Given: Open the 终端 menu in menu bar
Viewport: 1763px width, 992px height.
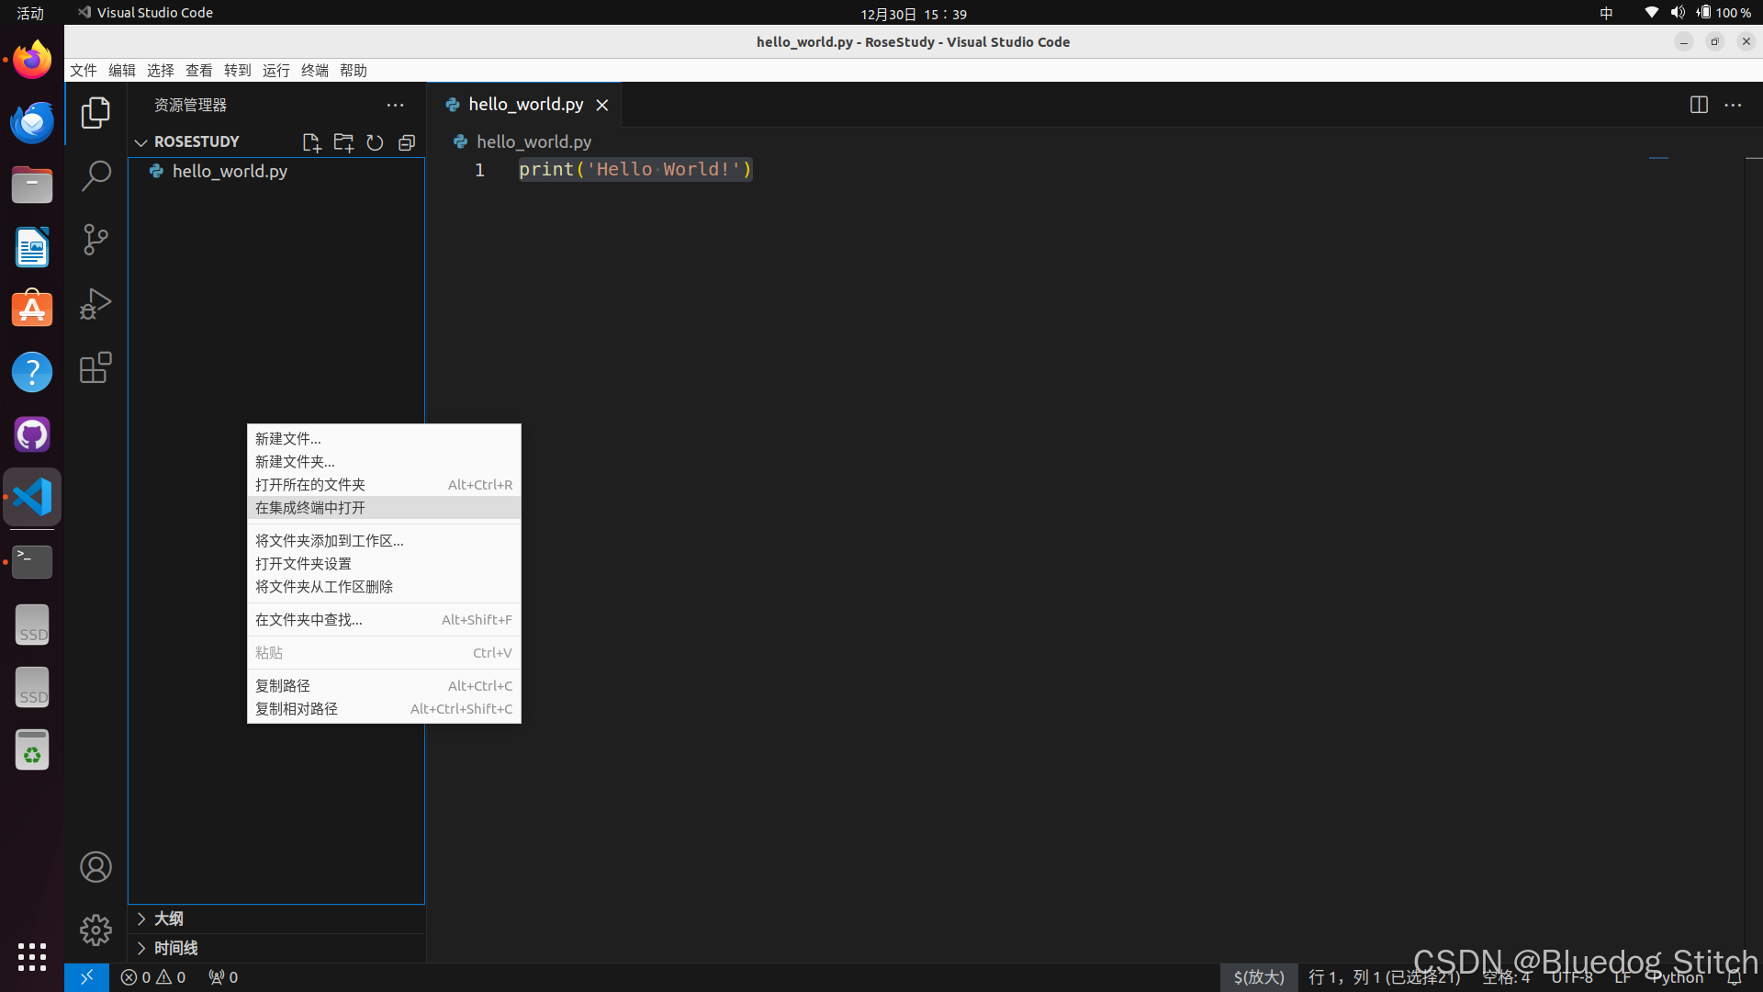Looking at the screenshot, I should click(314, 71).
